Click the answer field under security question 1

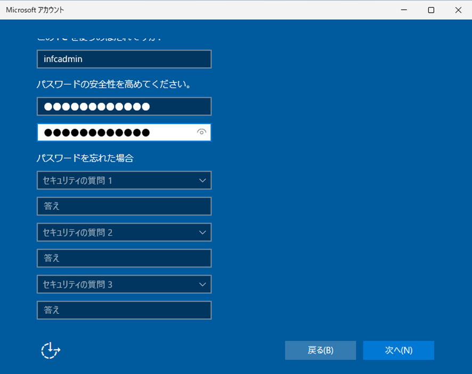pos(124,206)
